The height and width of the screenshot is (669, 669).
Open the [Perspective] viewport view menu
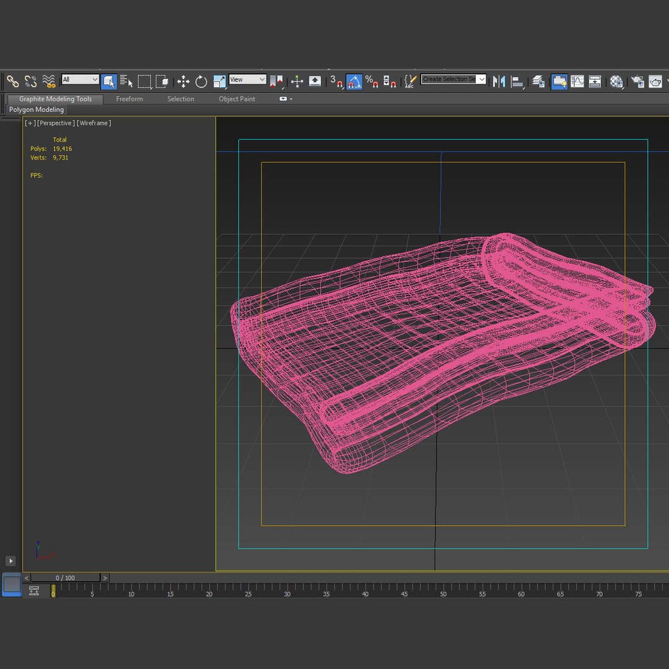pos(56,123)
